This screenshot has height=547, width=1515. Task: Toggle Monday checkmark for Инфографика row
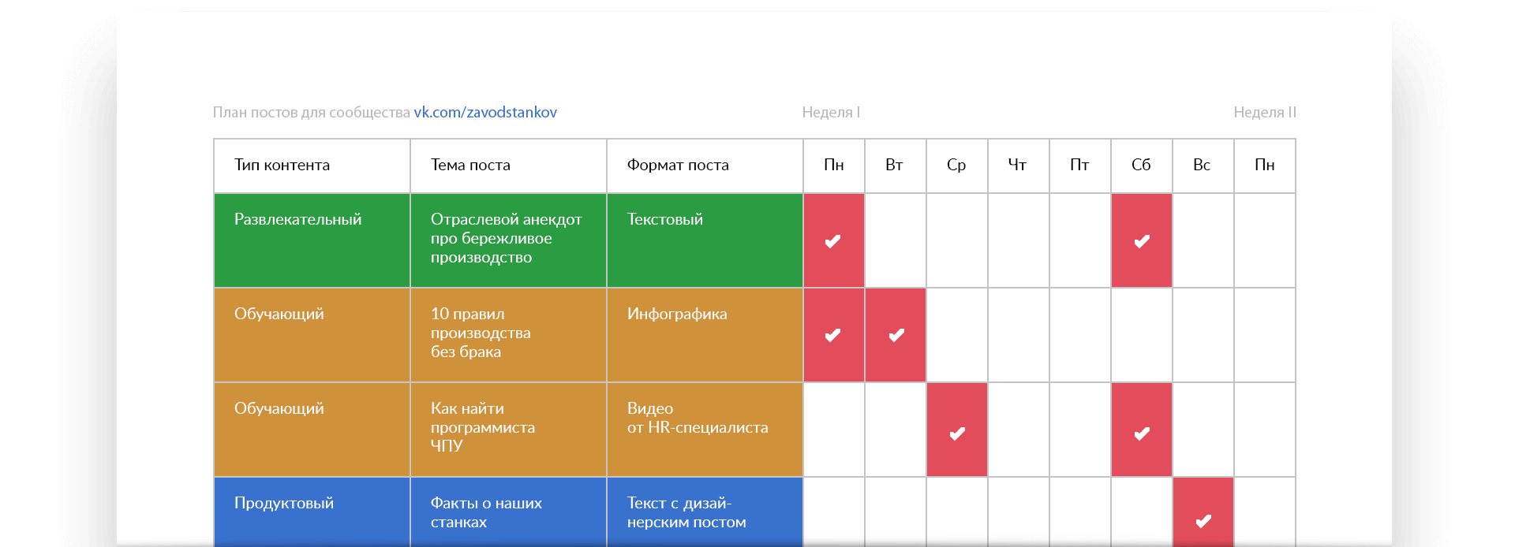point(833,335)
